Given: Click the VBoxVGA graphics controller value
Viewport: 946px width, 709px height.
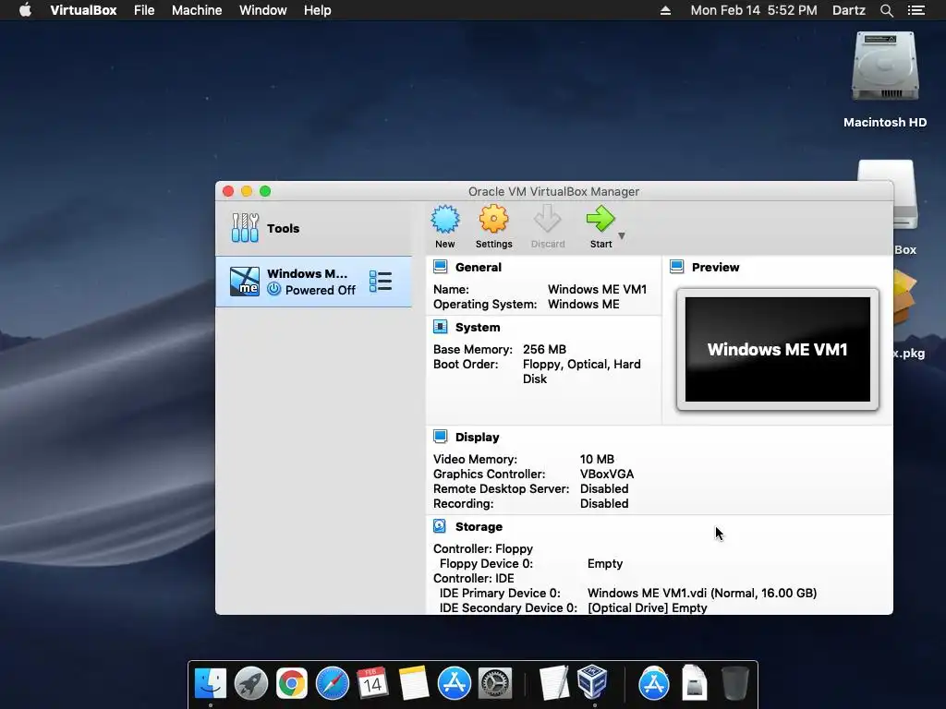Looking at the screenshot, I should (607, 475).
